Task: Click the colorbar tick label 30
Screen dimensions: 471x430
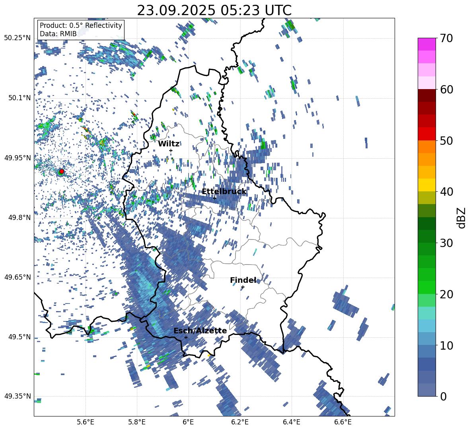Action: click(446, 243)
